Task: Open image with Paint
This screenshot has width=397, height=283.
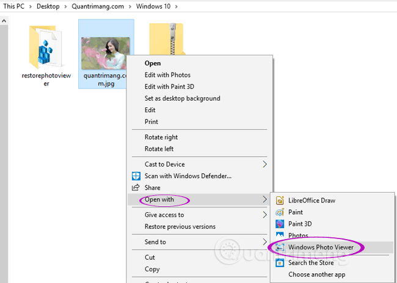Action: [332, 212]
